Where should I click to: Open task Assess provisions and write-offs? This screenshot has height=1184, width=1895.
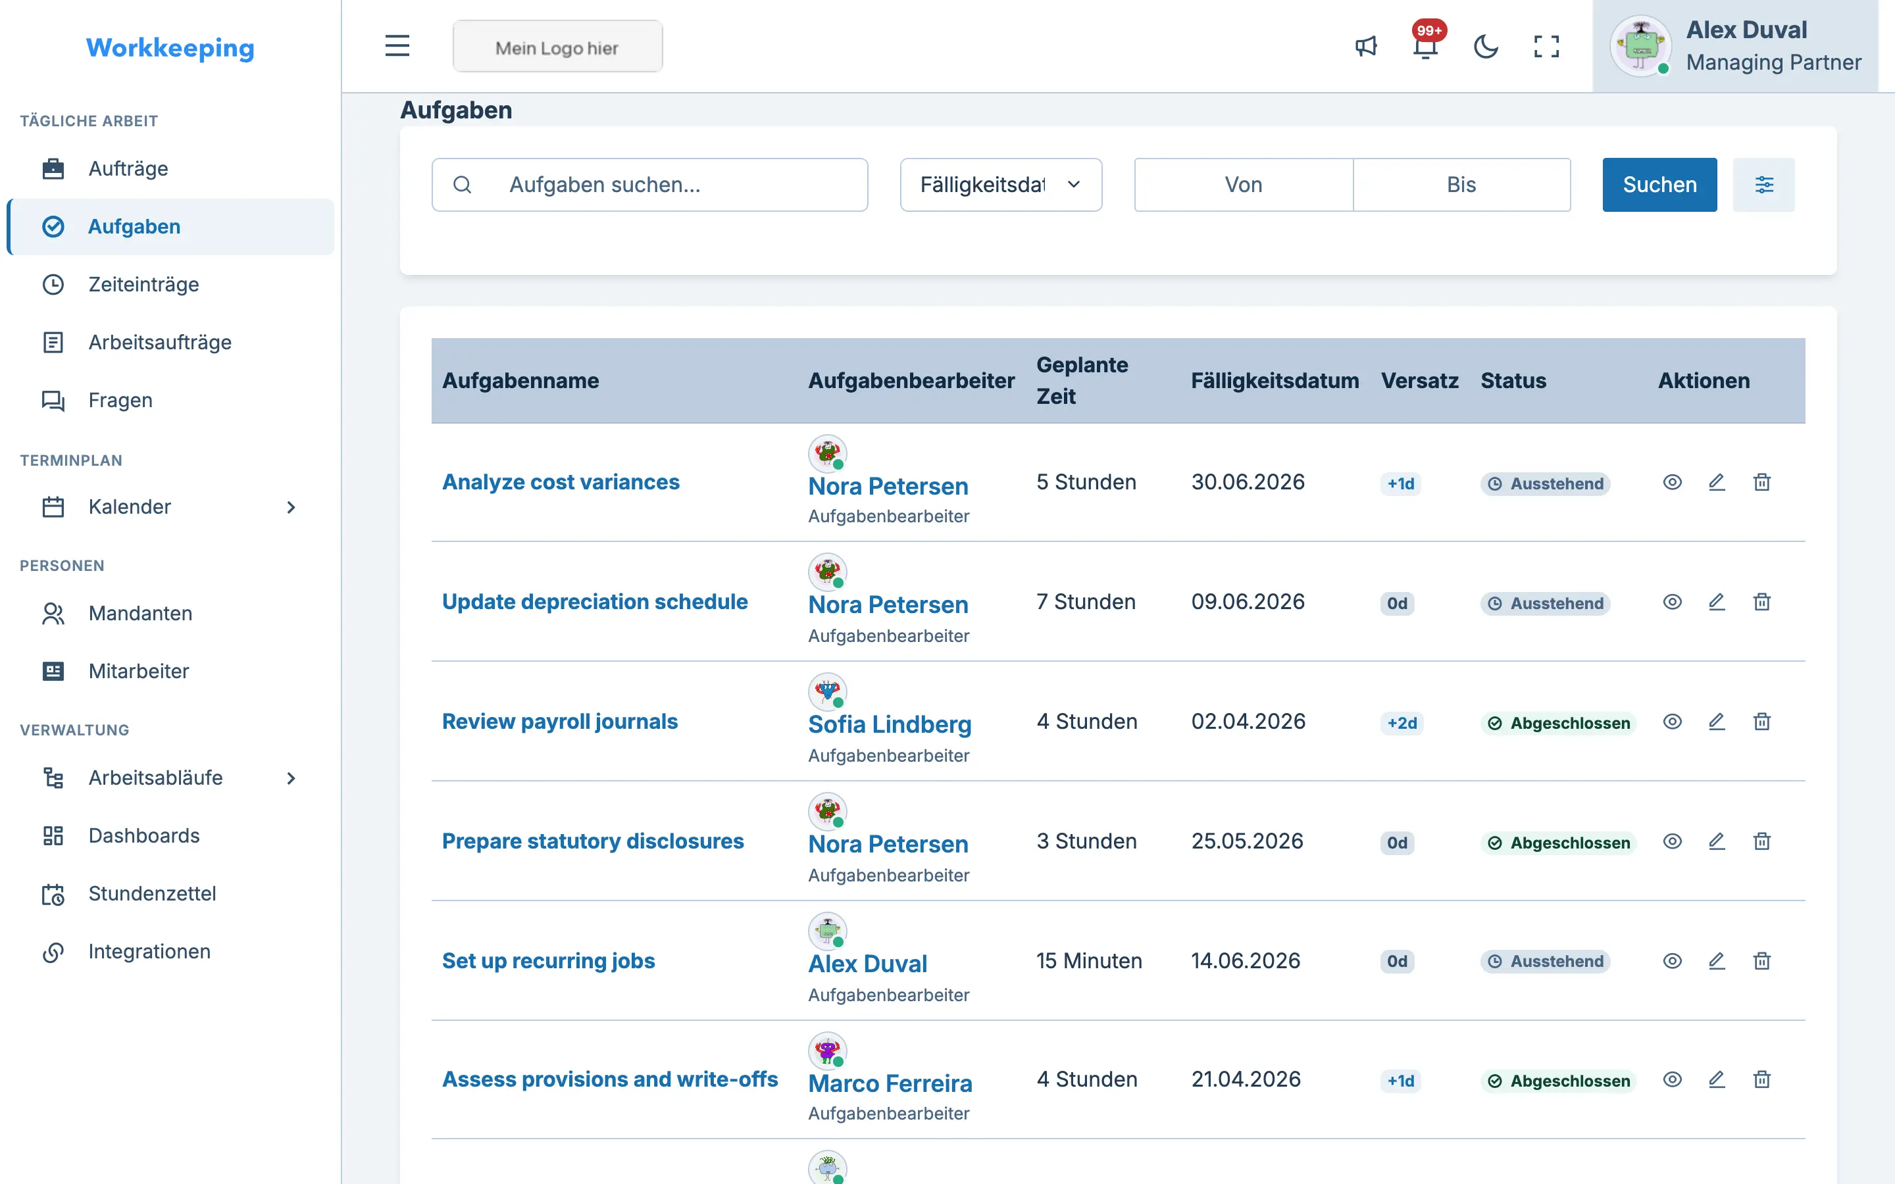610,1080
